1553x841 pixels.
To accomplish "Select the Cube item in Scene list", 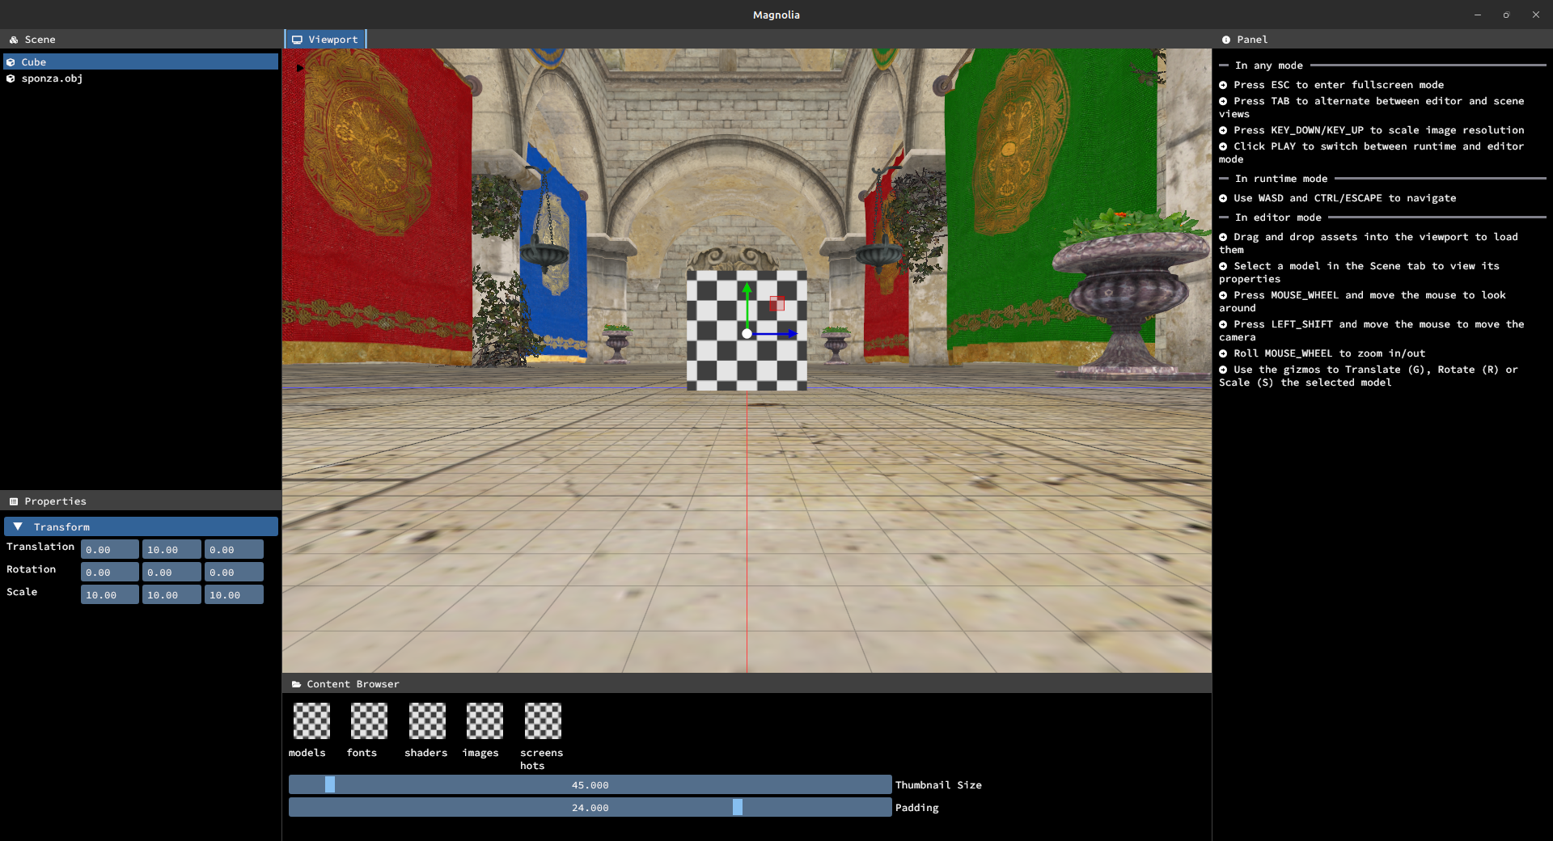I will (141, 61).
